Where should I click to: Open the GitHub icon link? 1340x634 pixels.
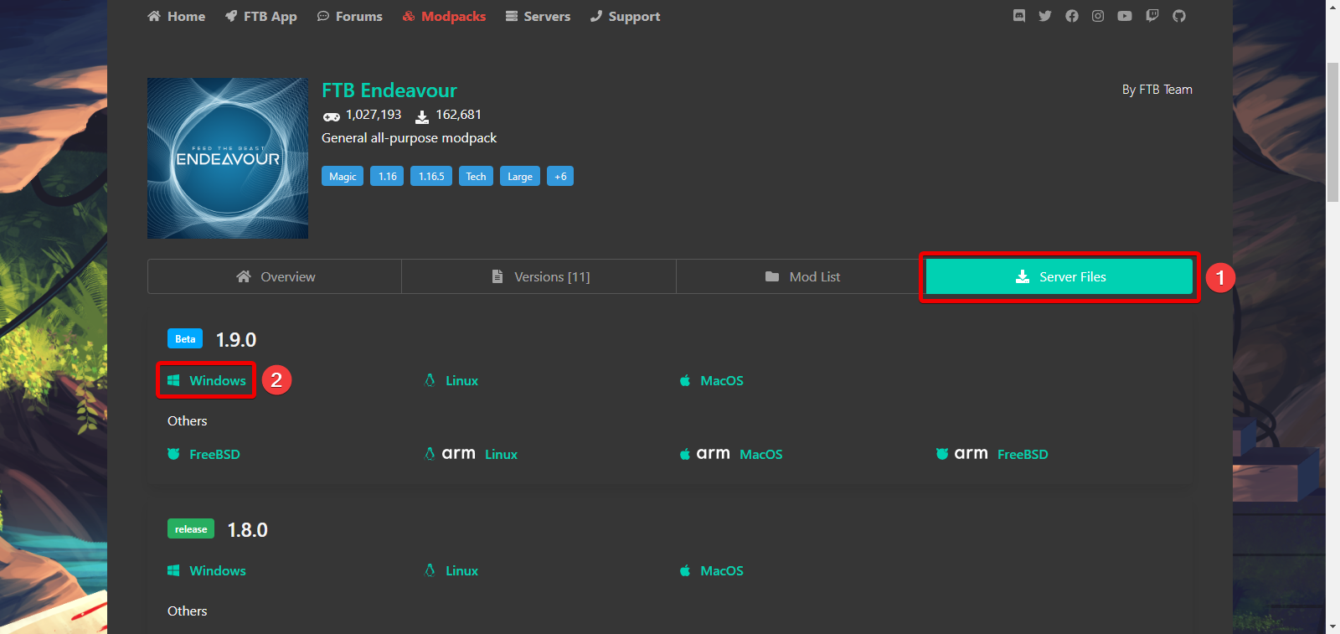(x=1179, y=16)
